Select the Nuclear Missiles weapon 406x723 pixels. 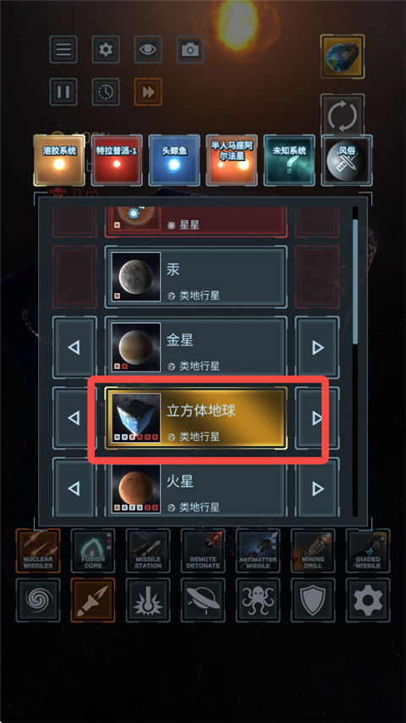pos(38,550)
